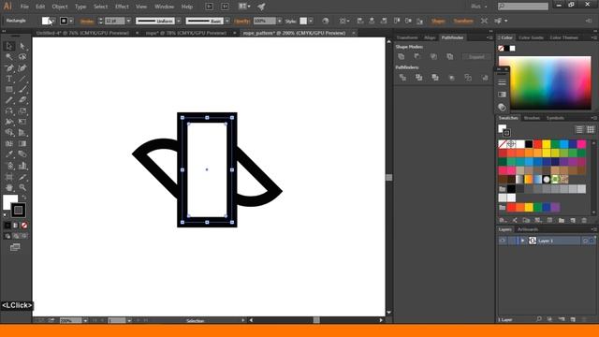599x337 pixels.
Task: Select the Paintbrush tool
Action: click(22, 90)
